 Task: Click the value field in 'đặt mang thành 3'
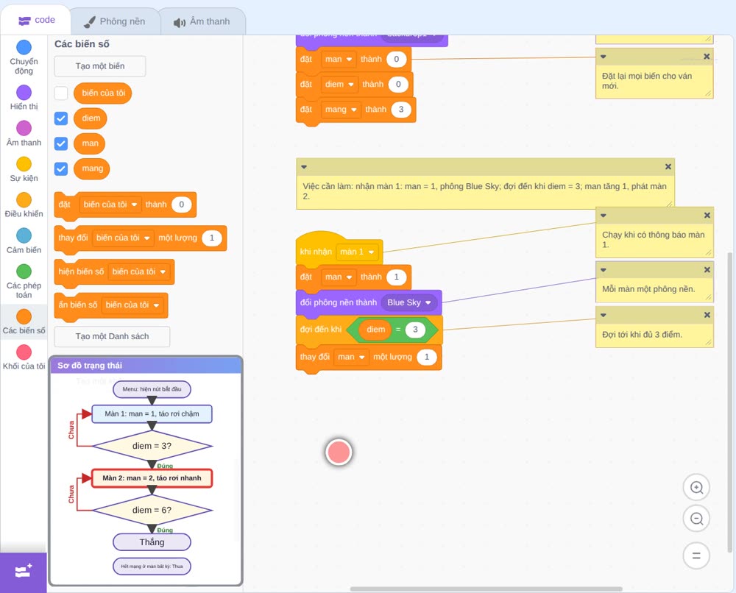pyautogui.click(x=401, y=110)
